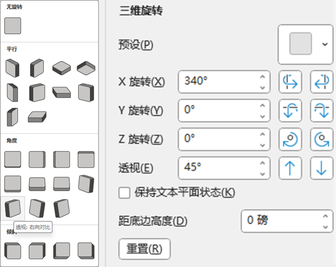The height and width of the screenshot is (267, 336).
Task: Rotate down around the Y axis button
Action: pos(321,110)
